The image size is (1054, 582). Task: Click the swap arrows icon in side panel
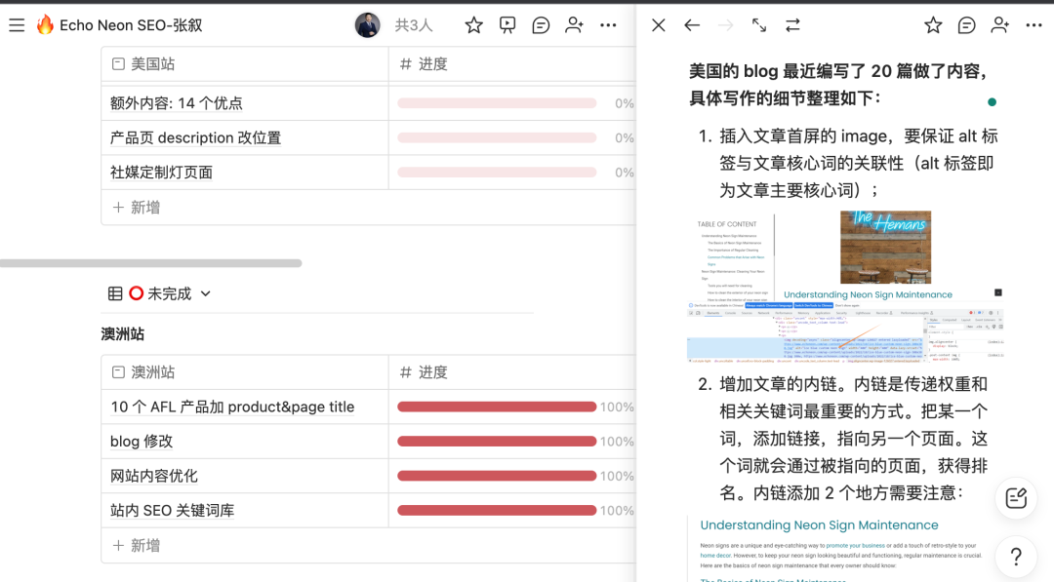click(792, 25)
